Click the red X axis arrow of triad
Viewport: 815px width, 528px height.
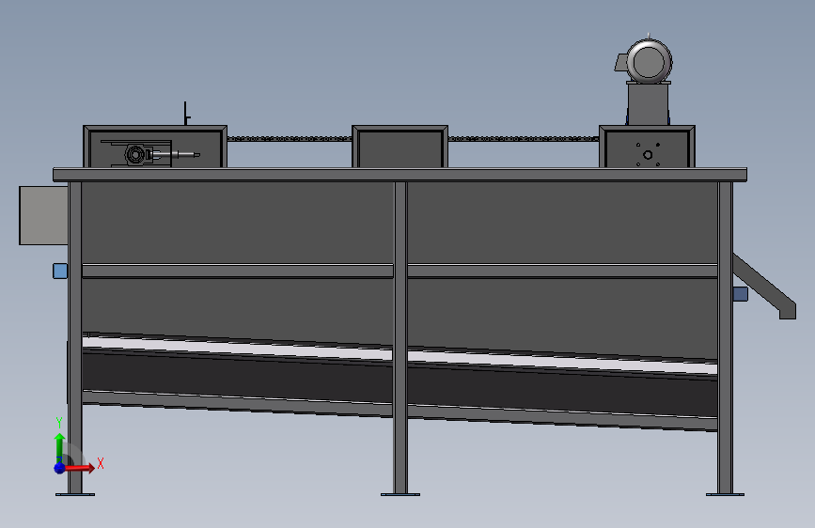click(82, 468)
